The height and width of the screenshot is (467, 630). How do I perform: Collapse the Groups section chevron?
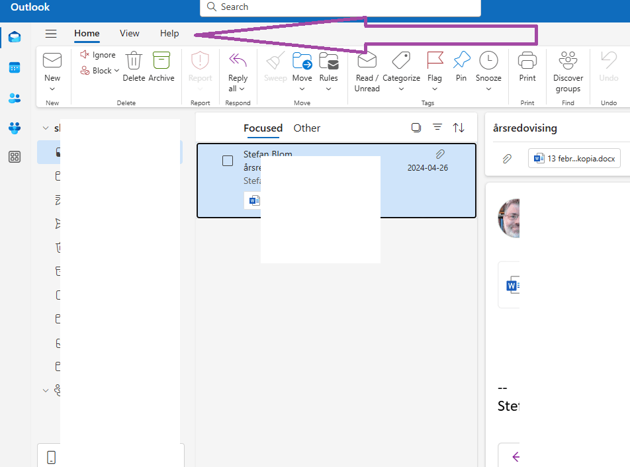(46, 390)
